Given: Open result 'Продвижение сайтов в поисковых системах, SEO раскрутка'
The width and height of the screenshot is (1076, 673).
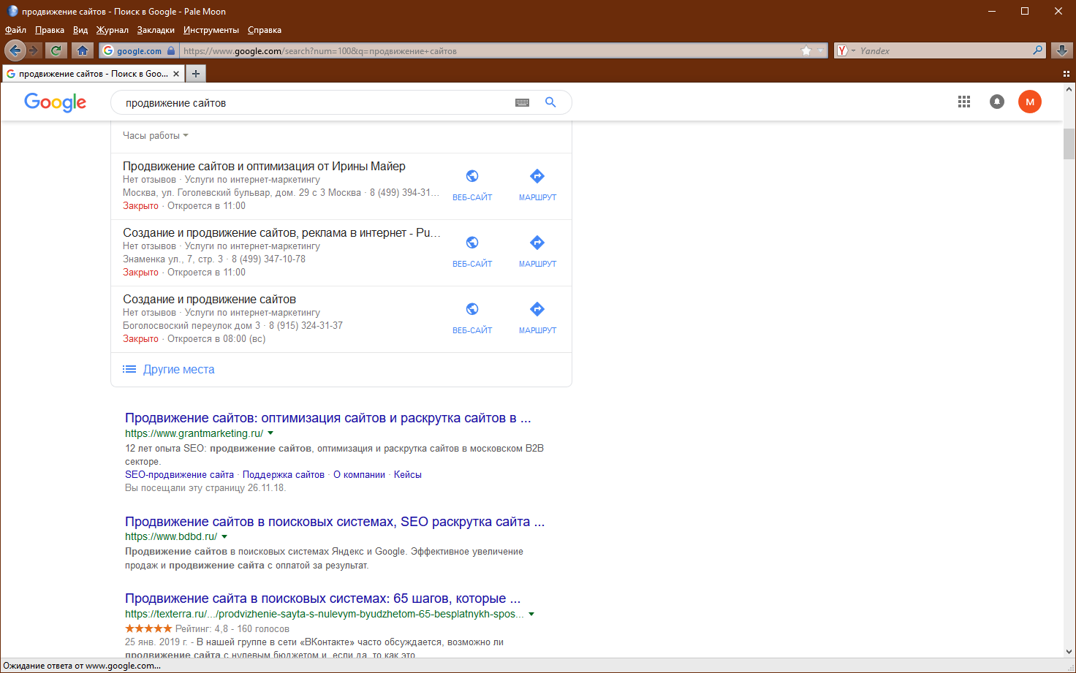Looking at the screenshot, I should pyautogui.click(x=335, y=522).
